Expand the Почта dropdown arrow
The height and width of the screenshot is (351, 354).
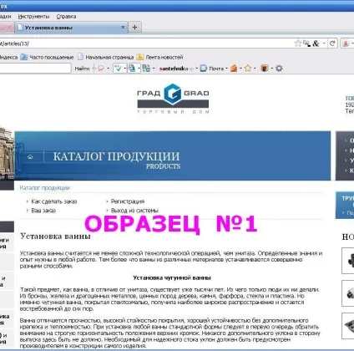226,69
